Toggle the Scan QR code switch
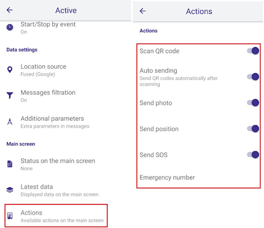This screenshot has height=228, width=264. (x=253, y=51)
